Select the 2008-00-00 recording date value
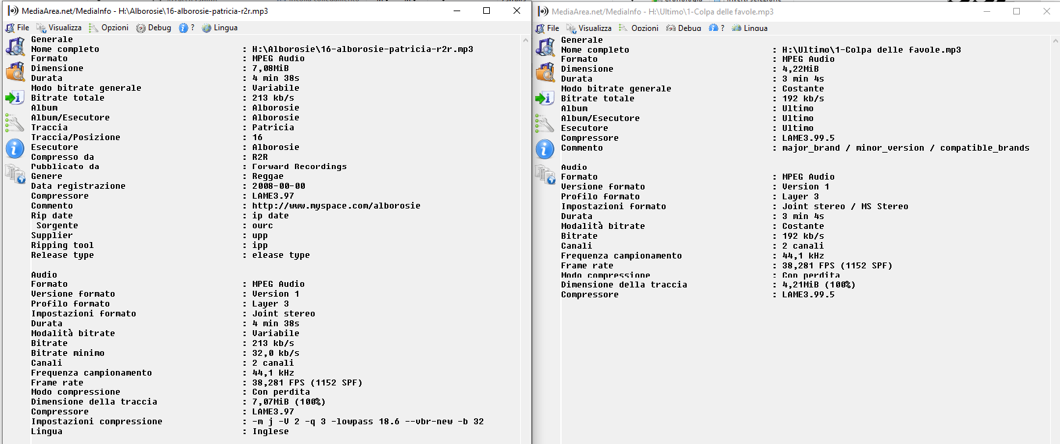 point(278,186)
